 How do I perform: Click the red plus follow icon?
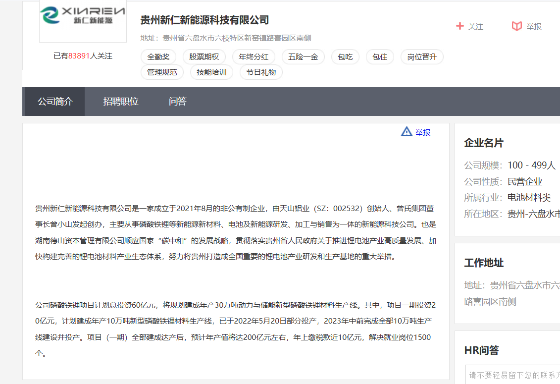pos(459,26)
